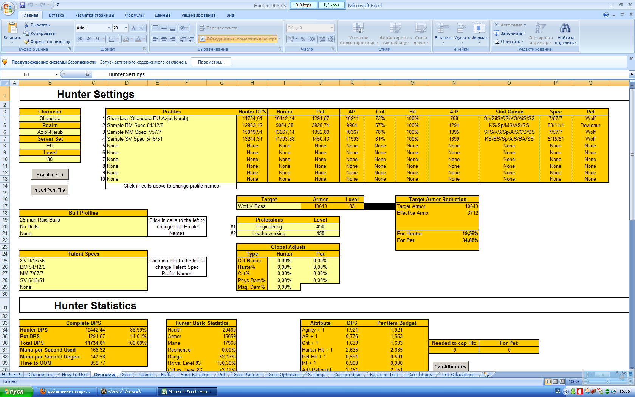Viewport: 635px width, 397px height.
Task: Open the Shot Rotation worksheet tab
Action: [195, 375]
